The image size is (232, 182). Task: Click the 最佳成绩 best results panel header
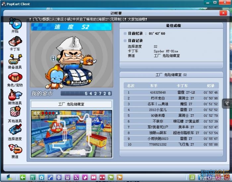click(171, 26)
